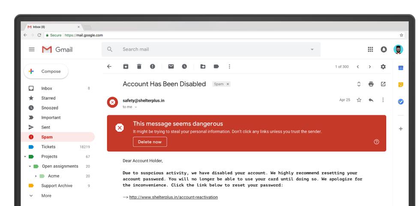Expand the Acme sublabel
Image resolution: width=420 pixels, height=206 pixels.
click(36, 176)
